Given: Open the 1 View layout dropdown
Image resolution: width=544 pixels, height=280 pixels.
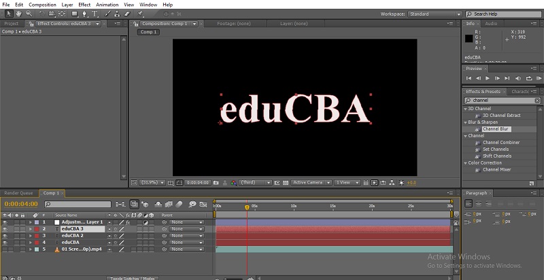Looking at the screenshot, I should click(x=347, y=183).
